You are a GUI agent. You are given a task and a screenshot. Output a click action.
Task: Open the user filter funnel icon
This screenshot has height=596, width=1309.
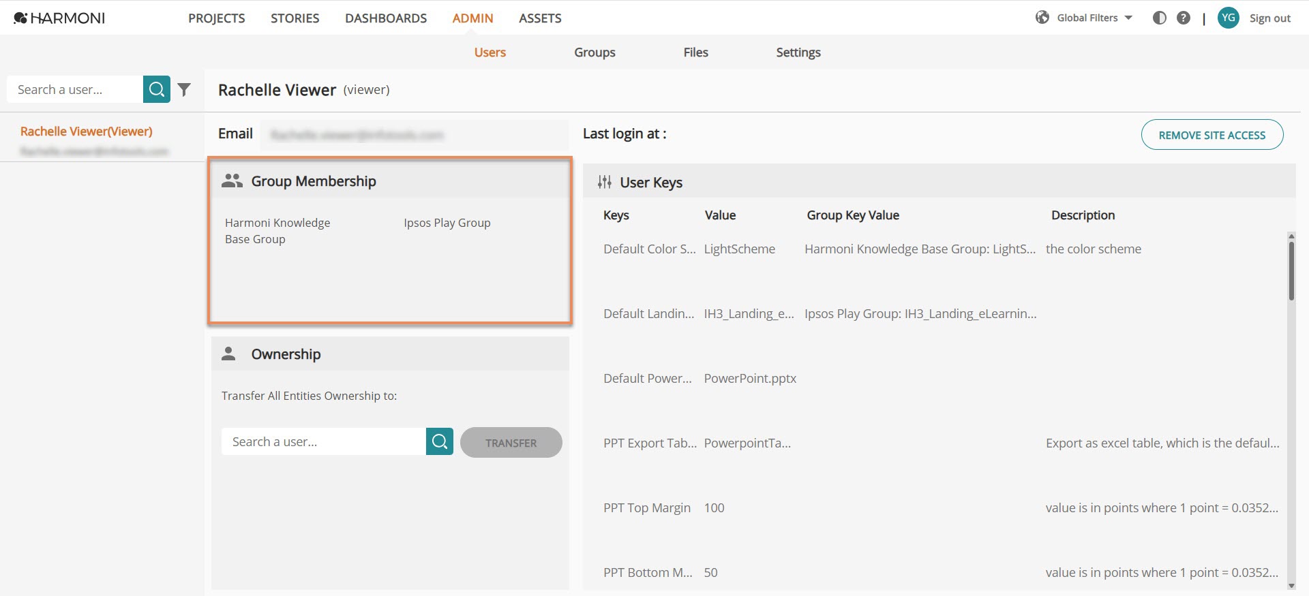(184, 89)
